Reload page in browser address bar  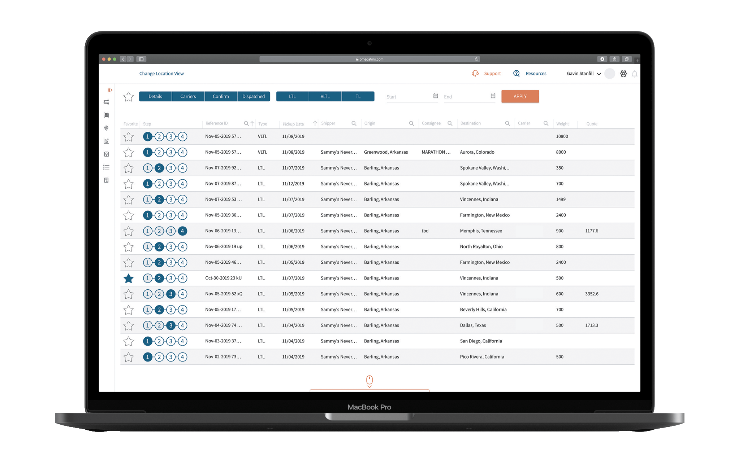pyautogui.click(x=476, y=59)
